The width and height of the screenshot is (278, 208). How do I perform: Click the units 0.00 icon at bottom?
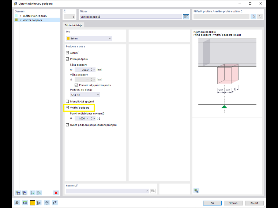coord(25,203)
